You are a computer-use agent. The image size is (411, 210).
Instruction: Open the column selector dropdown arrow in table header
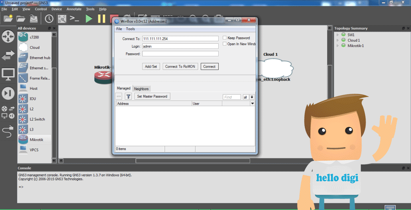tap(252, 104)
